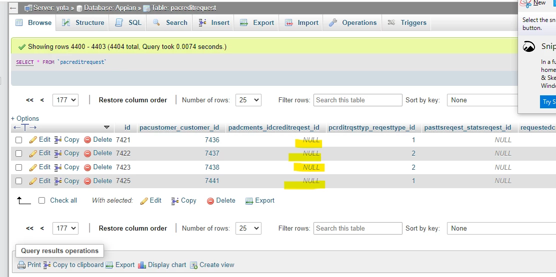Image resolution: width=556 pixels, height=277 pixels.
Task: Click the red Delete icon for row 7421
Action: coord(87,140)
